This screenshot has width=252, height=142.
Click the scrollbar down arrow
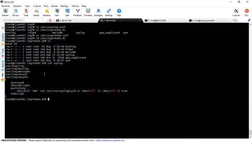250,137
